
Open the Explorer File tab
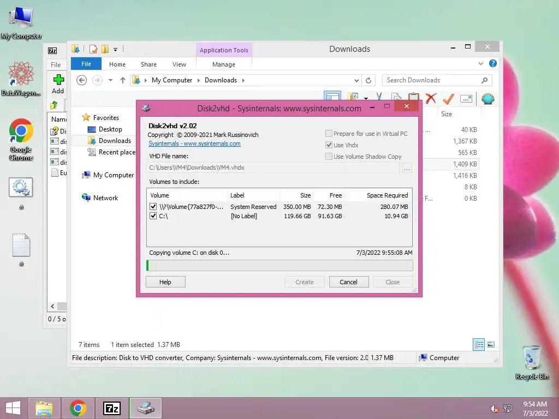86,64
